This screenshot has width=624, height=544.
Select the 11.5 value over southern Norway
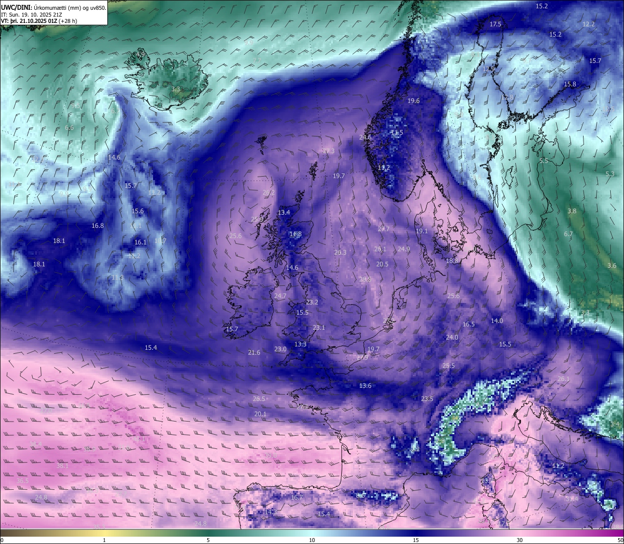point(397,133)
